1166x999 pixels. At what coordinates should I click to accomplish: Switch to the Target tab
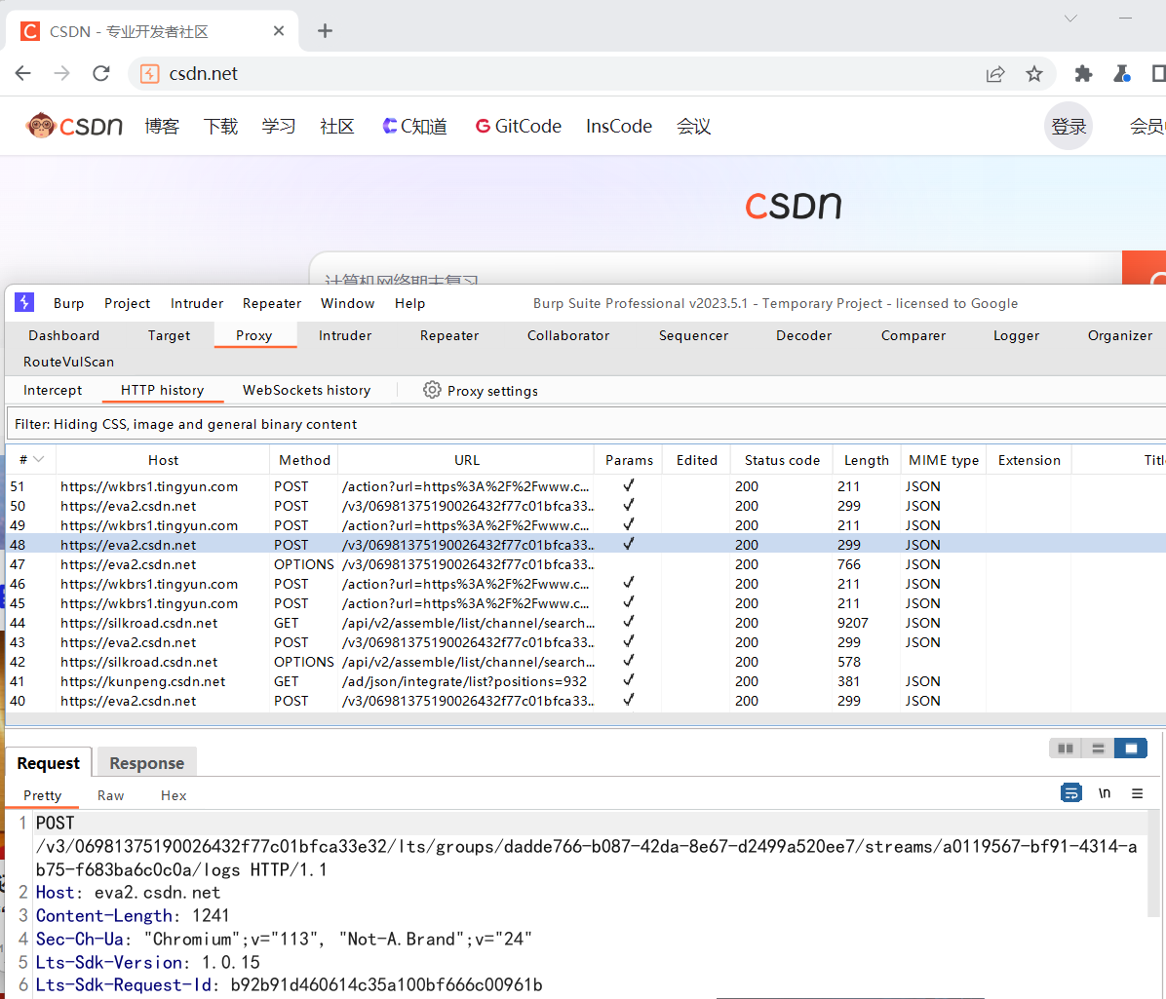point(169,335)
